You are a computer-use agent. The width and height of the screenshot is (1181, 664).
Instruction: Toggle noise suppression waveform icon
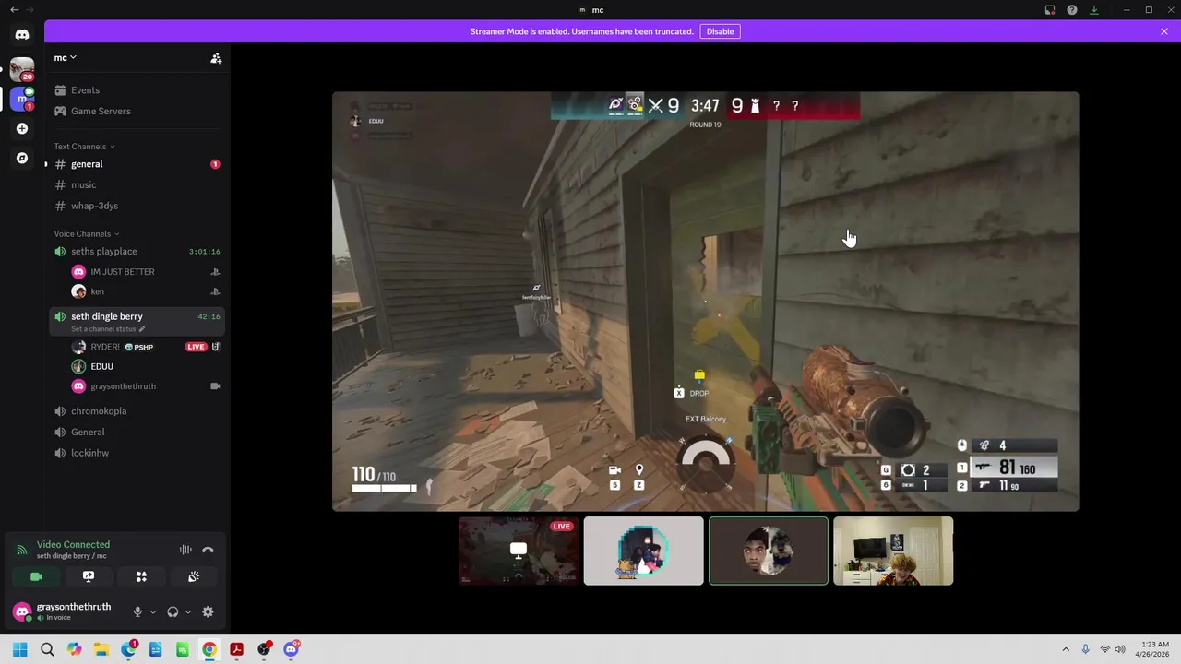pyautogui.click(x=185, y=550)
